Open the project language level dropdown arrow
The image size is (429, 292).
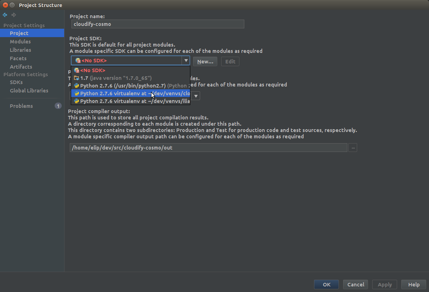click(196, 96)
